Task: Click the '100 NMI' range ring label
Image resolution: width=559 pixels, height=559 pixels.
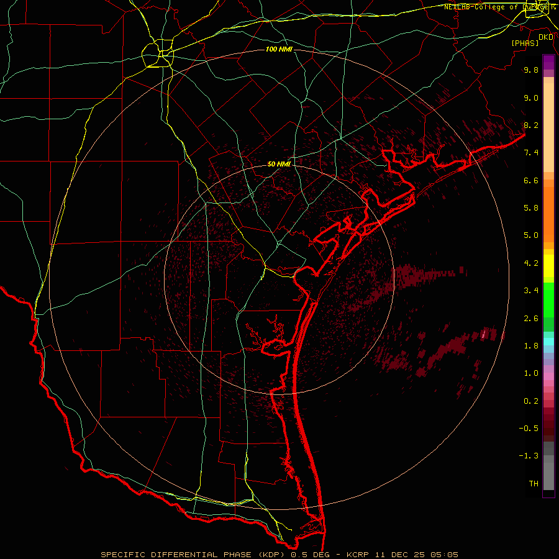Action: point(279,49)
